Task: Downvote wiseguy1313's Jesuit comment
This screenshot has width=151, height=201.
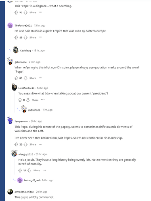Action: (x=29, y=170)
